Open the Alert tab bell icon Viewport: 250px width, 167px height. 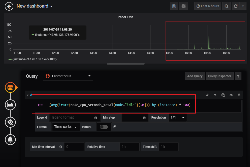click(10, 140)
